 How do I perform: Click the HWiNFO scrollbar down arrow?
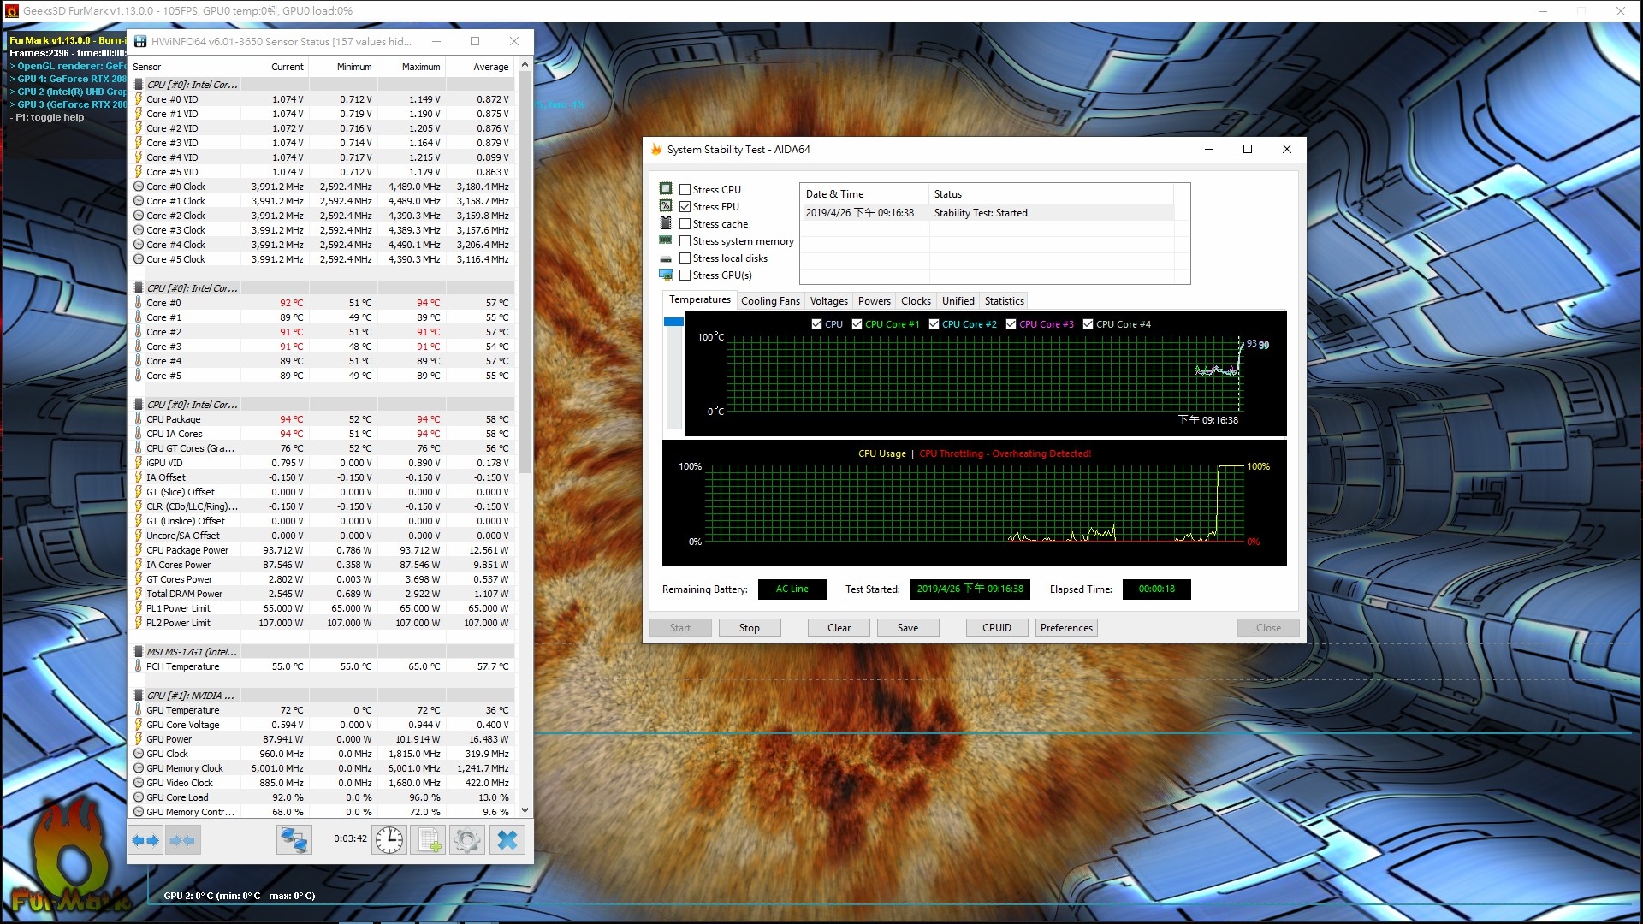(x=525, y=810)
